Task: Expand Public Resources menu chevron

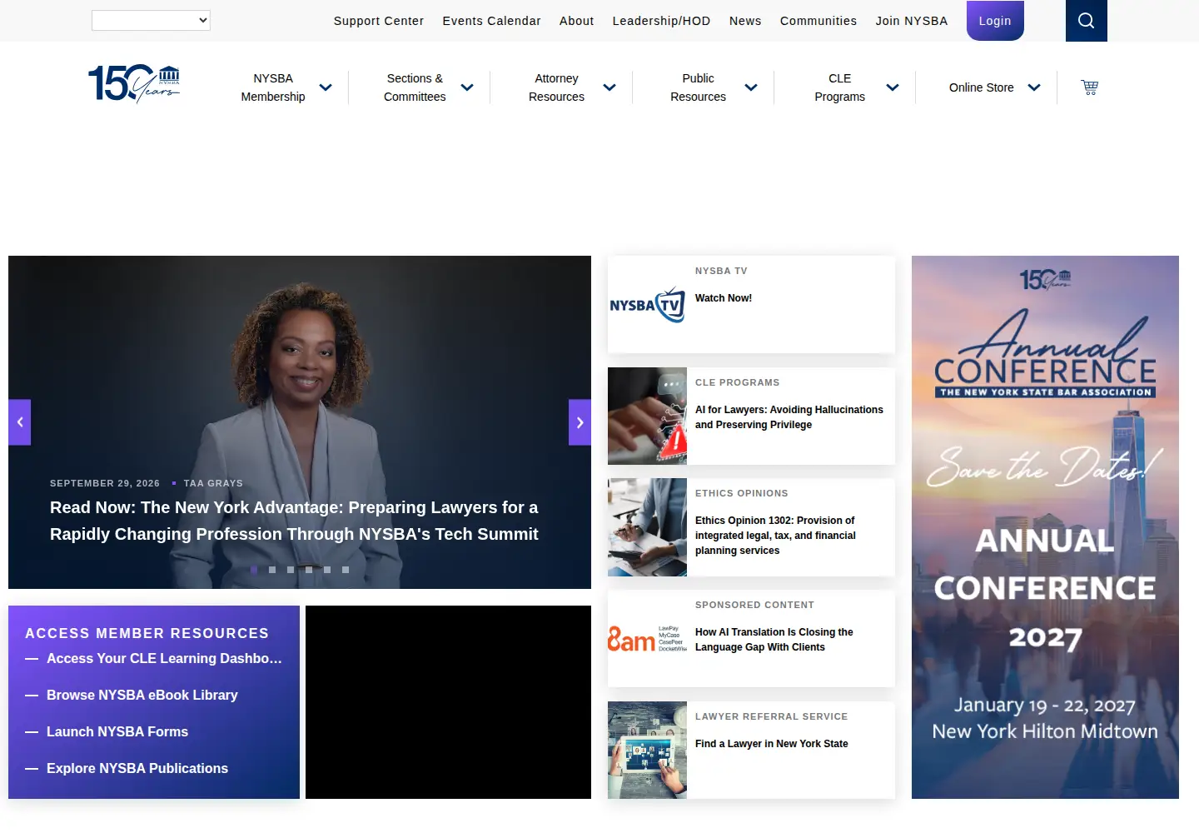Action: tap(751, 87)
